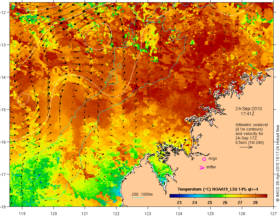Click the colorbar value 23

tap(179, 202)
